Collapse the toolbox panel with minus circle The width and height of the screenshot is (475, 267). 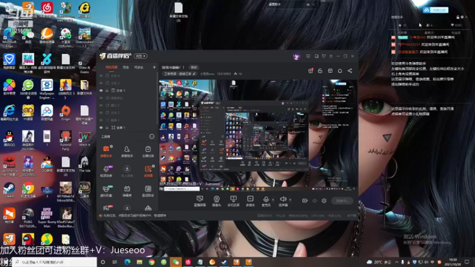coord(152,136)
